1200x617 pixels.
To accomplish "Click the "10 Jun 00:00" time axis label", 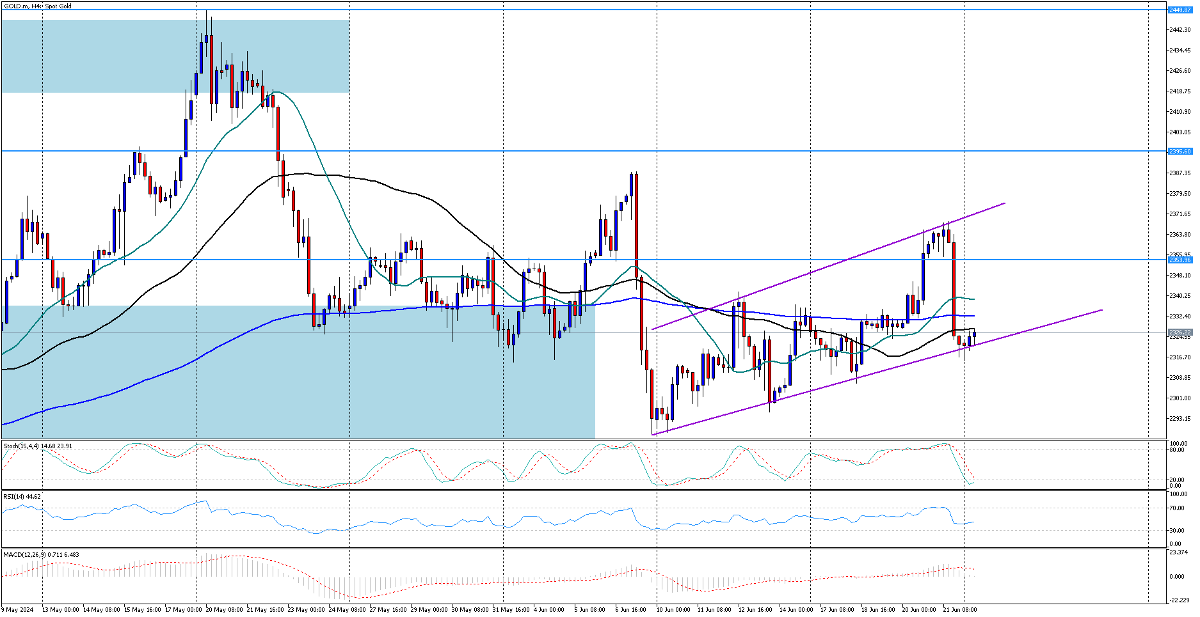I will [674, 610].
